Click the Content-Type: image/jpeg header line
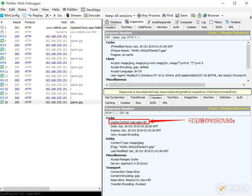The height and width of the screenshot is (196, 252). 127,143
